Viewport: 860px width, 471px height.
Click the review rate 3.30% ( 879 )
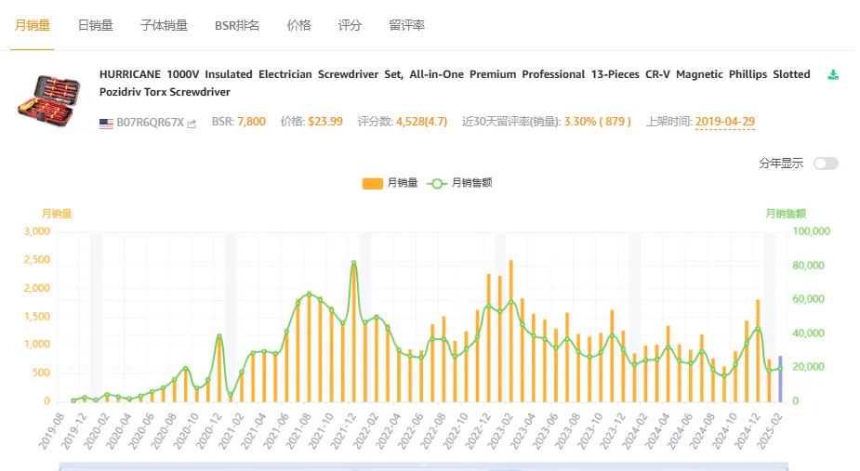[598, 122]
